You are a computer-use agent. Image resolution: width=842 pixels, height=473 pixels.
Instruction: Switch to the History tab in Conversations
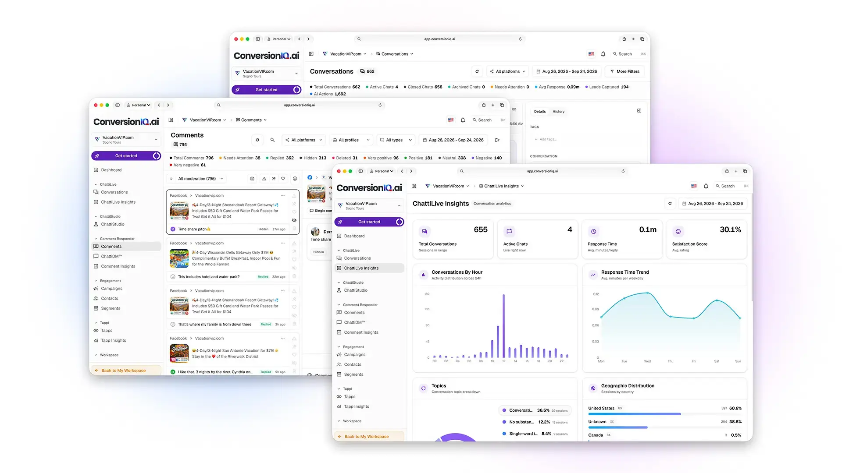(558, 112)
